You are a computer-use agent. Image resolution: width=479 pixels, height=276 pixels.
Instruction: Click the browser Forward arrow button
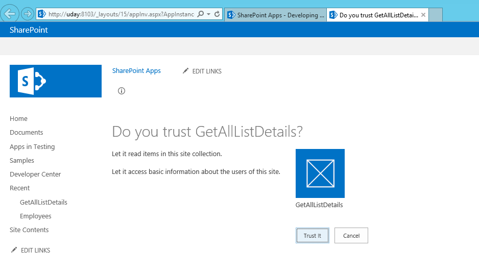click(x=28, y=14)
